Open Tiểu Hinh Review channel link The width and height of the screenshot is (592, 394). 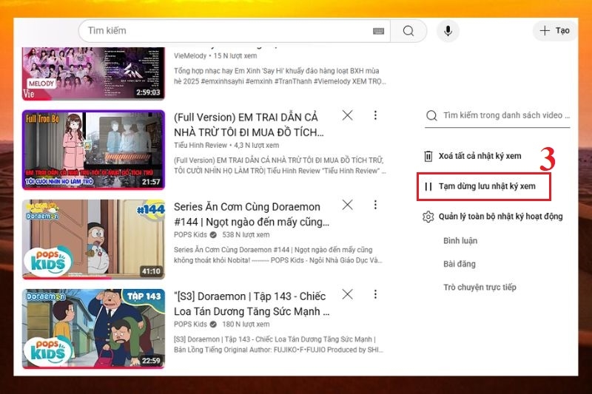(200, 145)
